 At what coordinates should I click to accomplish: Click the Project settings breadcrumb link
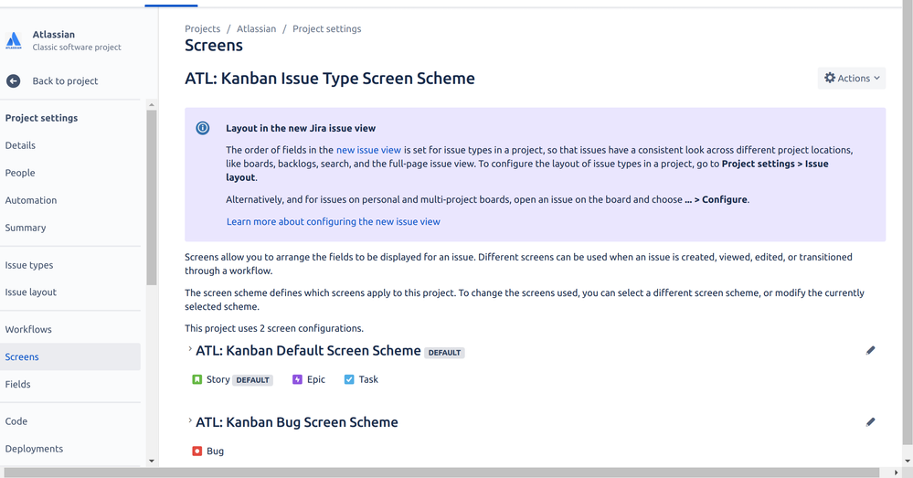326,28
